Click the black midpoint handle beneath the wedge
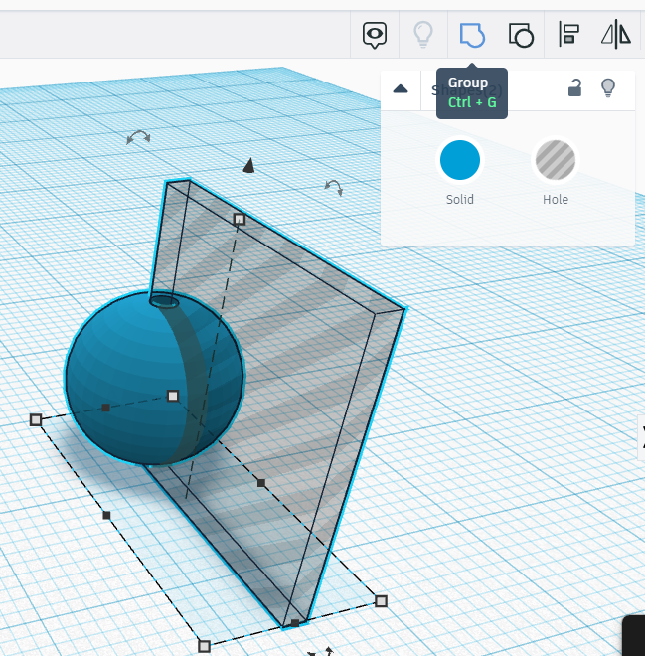Screen dimensions: 645x656 coord(261,483)
